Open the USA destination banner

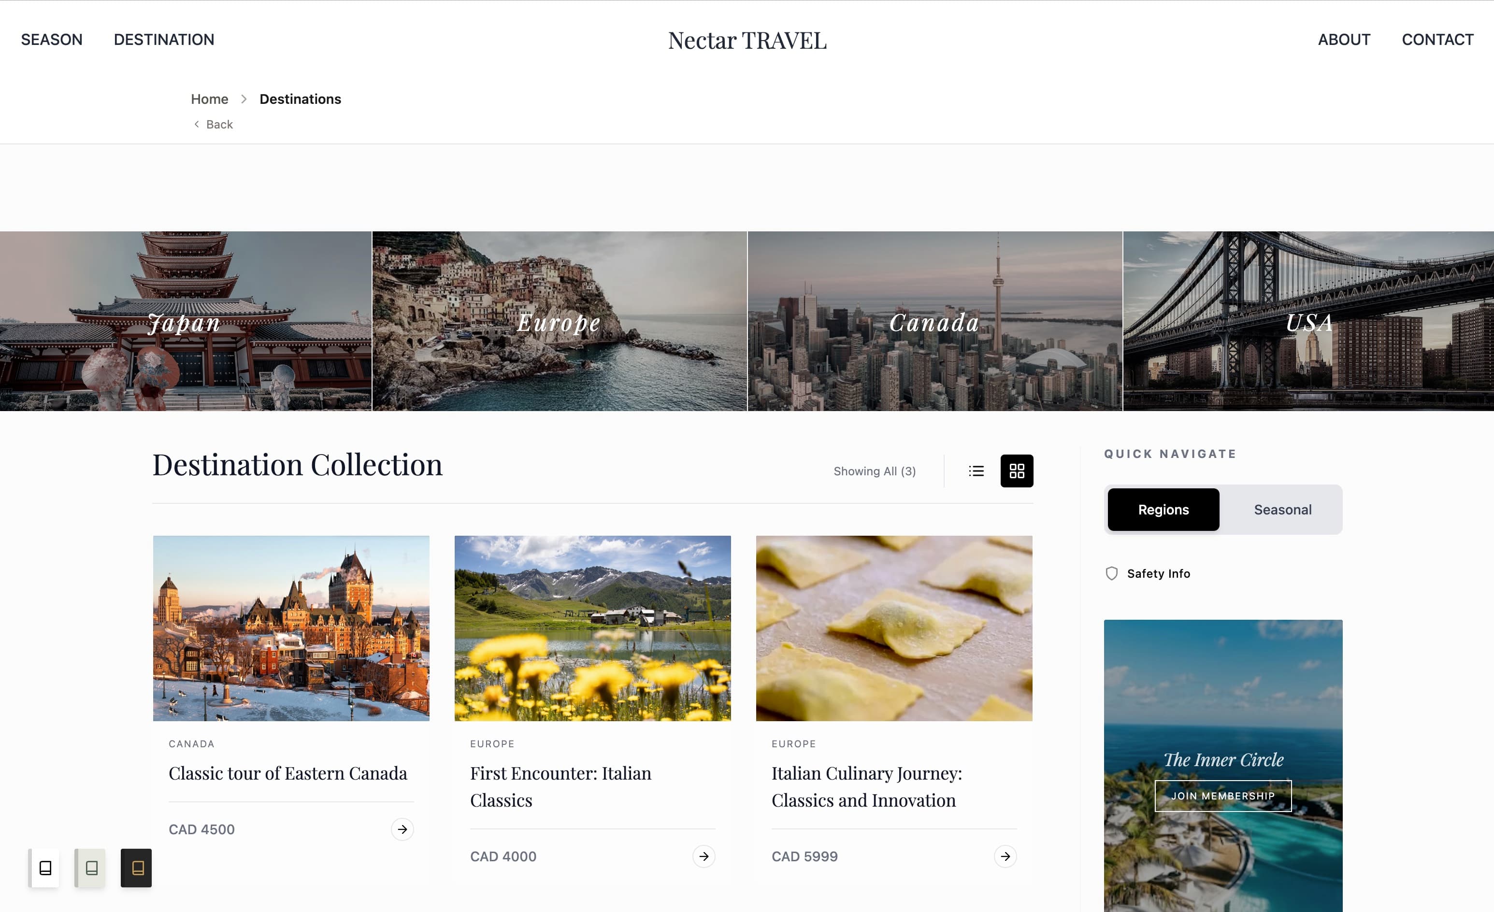click(1308, 321)
